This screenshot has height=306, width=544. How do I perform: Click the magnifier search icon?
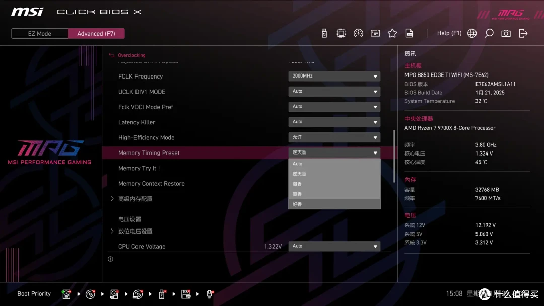489,33
